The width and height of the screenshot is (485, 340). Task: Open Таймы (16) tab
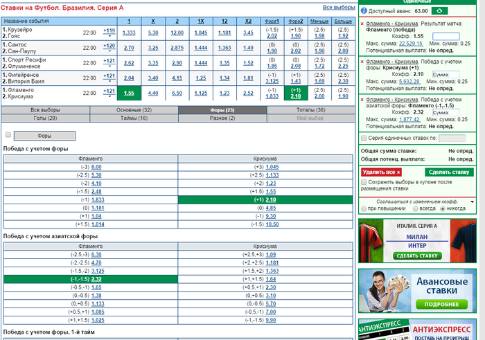click(134, 118)
